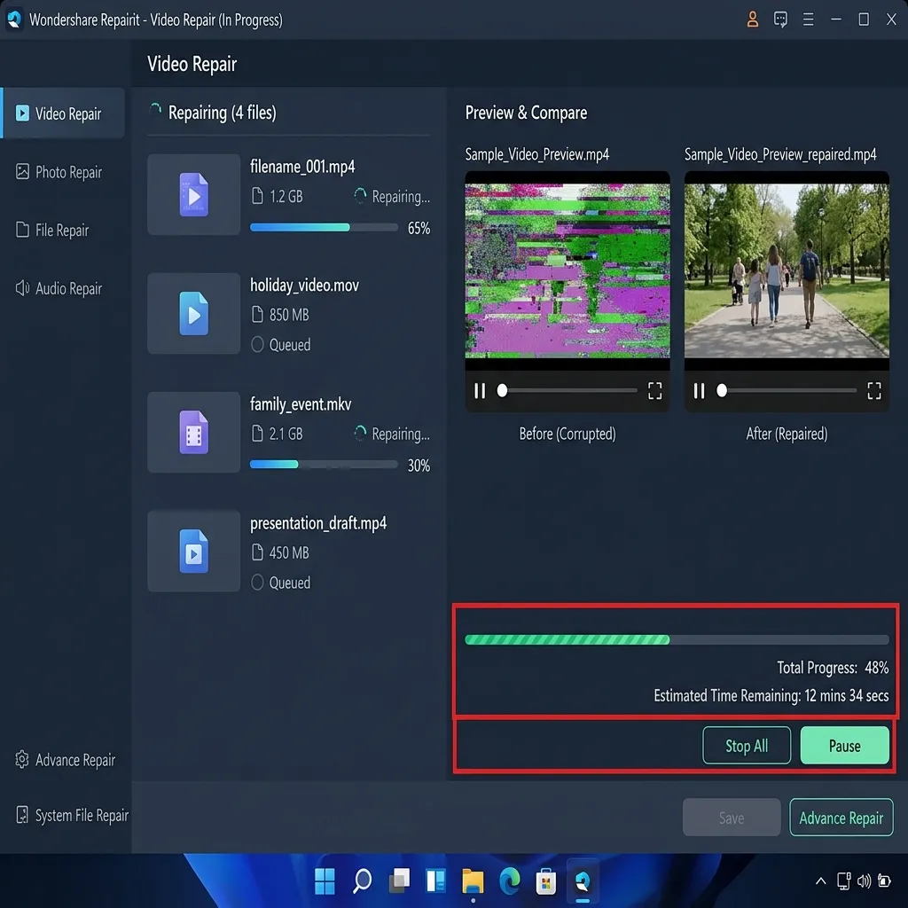Open the user account icon in title bar

pos(752,20)
